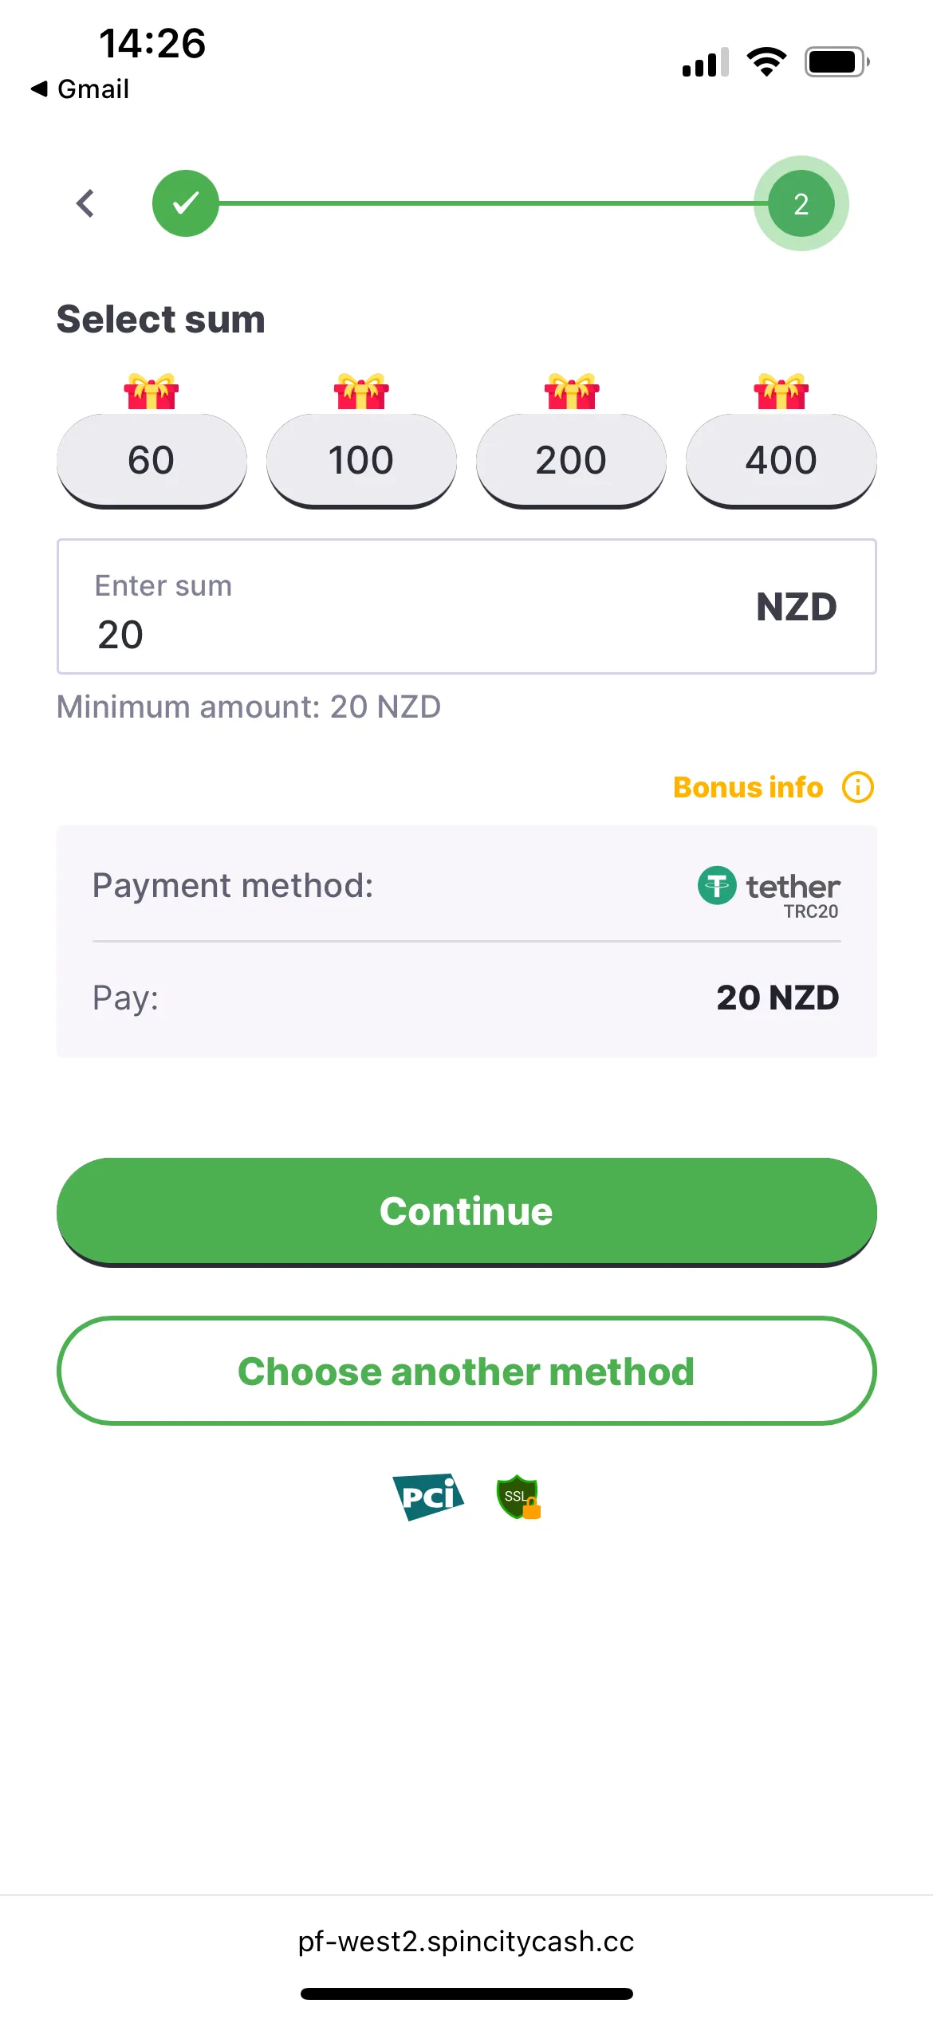This screenshot has width=933, height=2019.
Task: Open the Bonus info link
Action: (748, 787)
